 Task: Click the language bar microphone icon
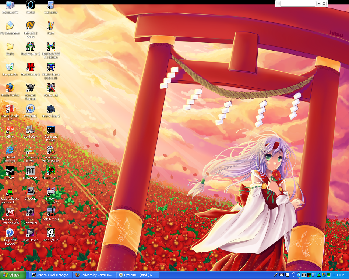pyautogui.click(x=276, y=275)
